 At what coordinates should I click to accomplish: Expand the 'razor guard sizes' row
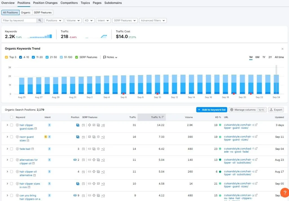(x=7, y=137)
